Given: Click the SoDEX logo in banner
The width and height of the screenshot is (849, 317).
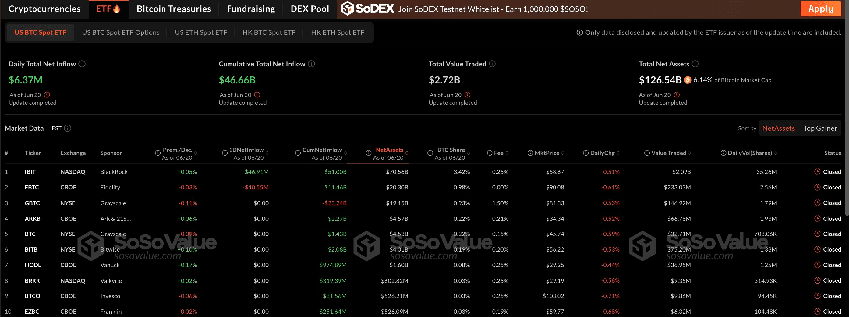Looking at the screenshot, I should pyautogui.click(x=368, y=8).
